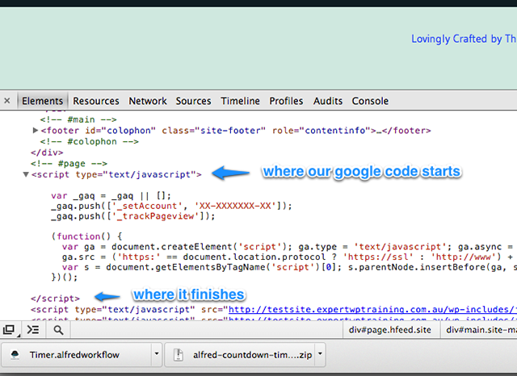
Task: Switch to the Elements tab
Action: [42, 101]
